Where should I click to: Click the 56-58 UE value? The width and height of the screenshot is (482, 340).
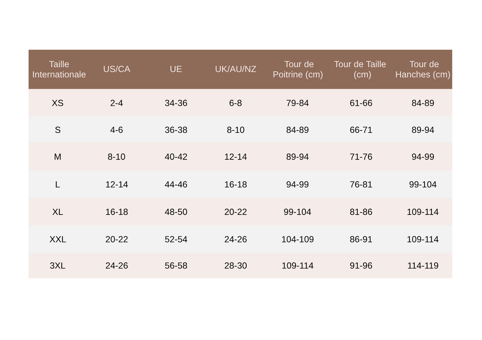(x=176, y=266)
